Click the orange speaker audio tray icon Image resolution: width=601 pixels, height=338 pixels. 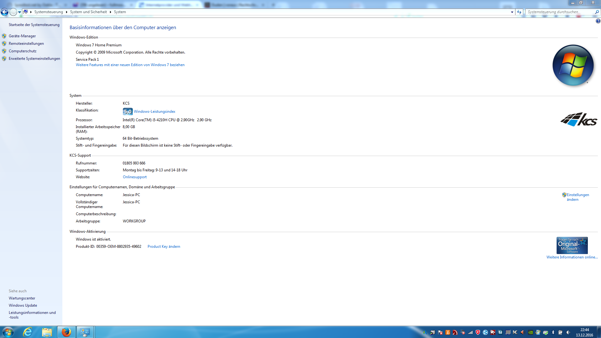pos(522,332)
